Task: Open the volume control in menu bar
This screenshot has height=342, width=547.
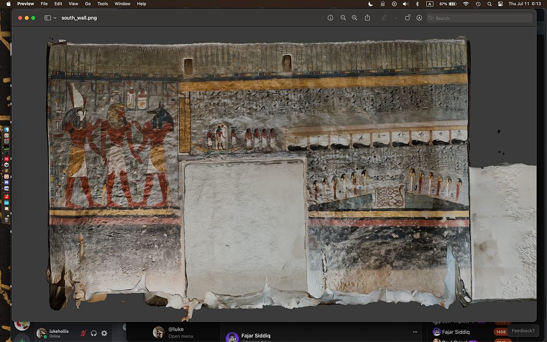Action: (x=405, y=4)
